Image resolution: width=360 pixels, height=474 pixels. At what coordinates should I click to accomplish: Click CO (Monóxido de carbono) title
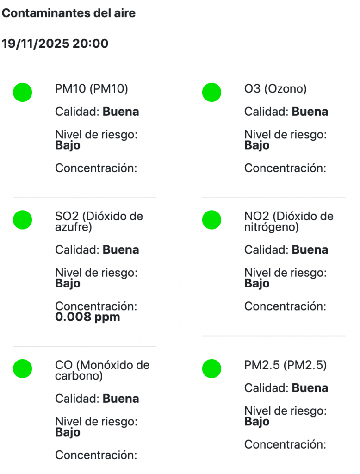pyautogui.click(x=102, y=370)
